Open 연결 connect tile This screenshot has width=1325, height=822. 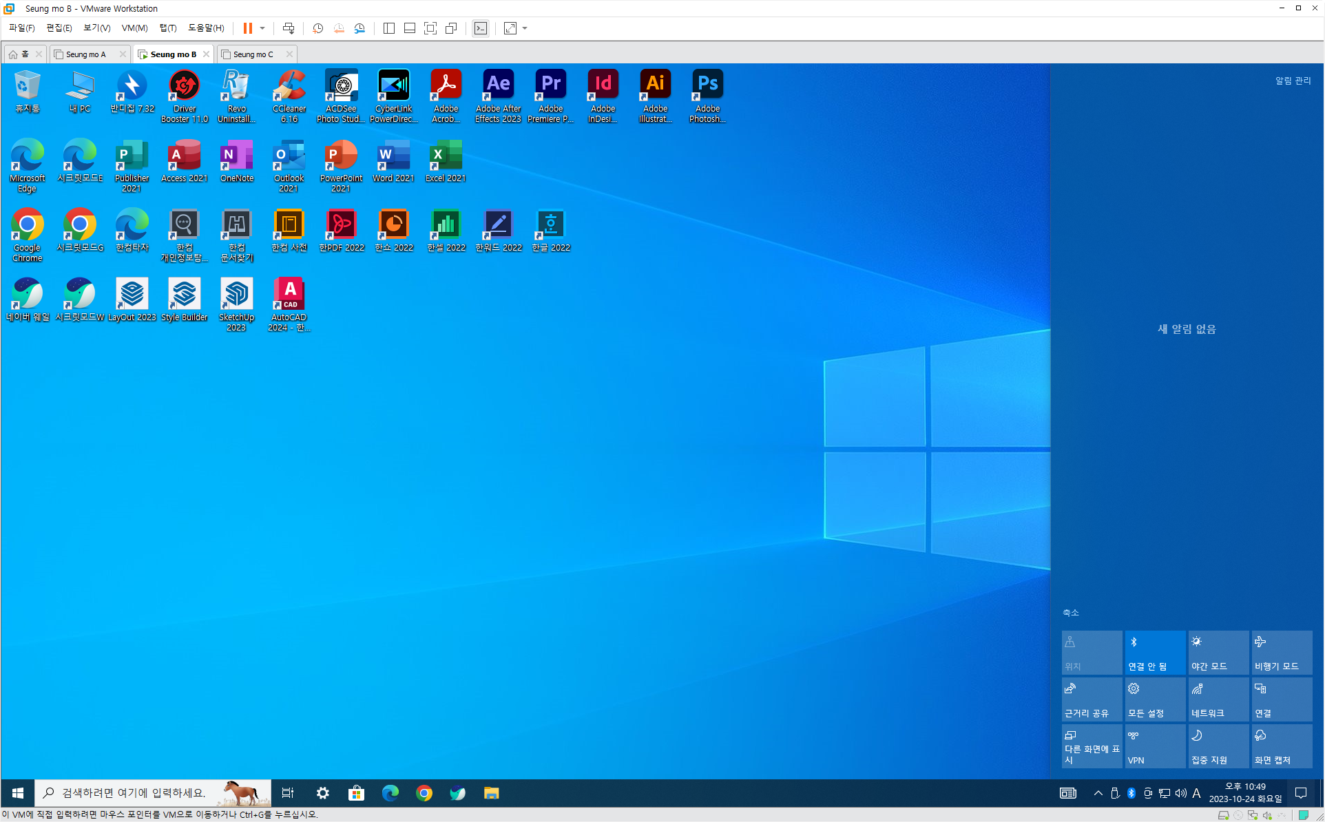[x=1282, y=699]
